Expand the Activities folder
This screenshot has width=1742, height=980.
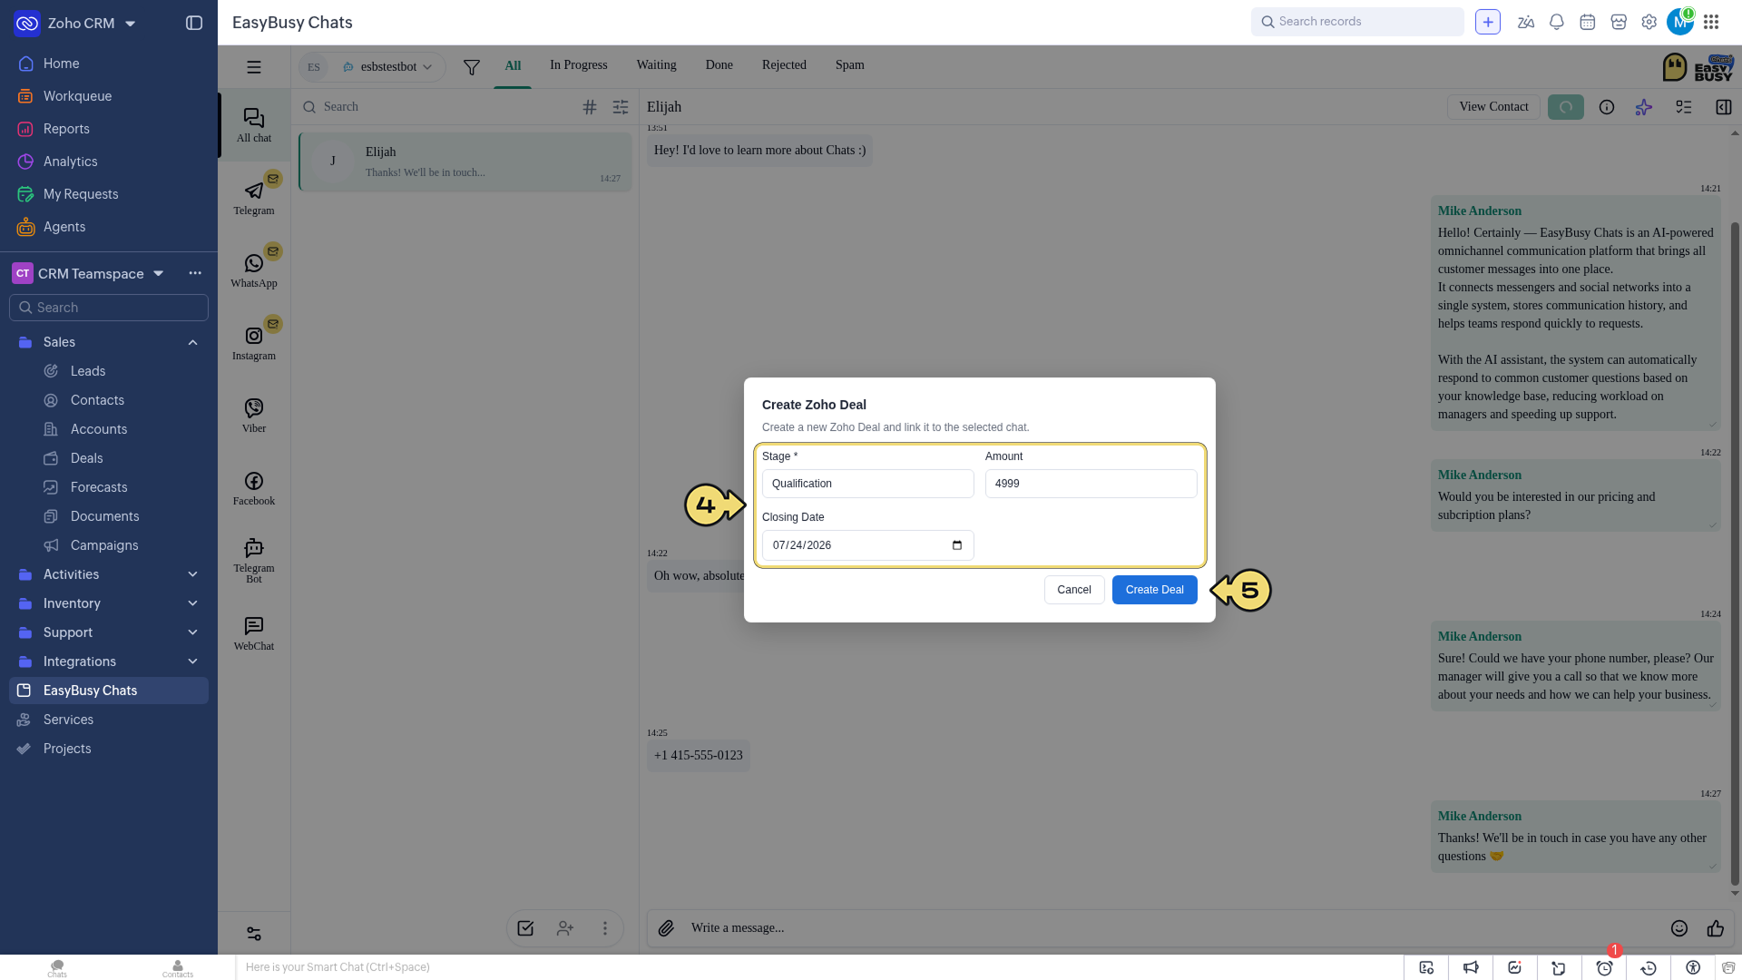tap(193, 574)
